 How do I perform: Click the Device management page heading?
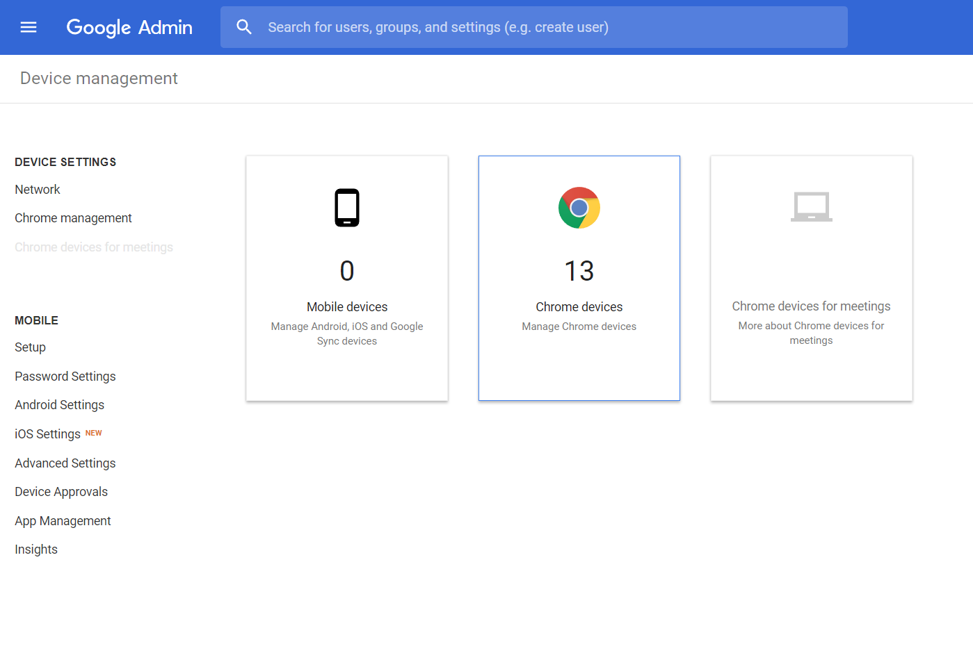click(x=99, y=79)
